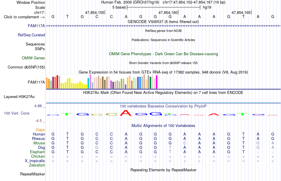The width and height of the screenshot is (281, 181).
Task: Click the 'H3K27Ac Mark' ENCODE track title
Action: [x=163, y=93]
